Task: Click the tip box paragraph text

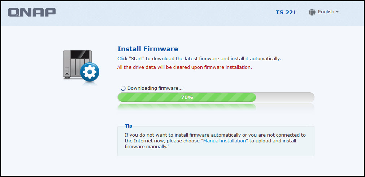Action: 215,141
